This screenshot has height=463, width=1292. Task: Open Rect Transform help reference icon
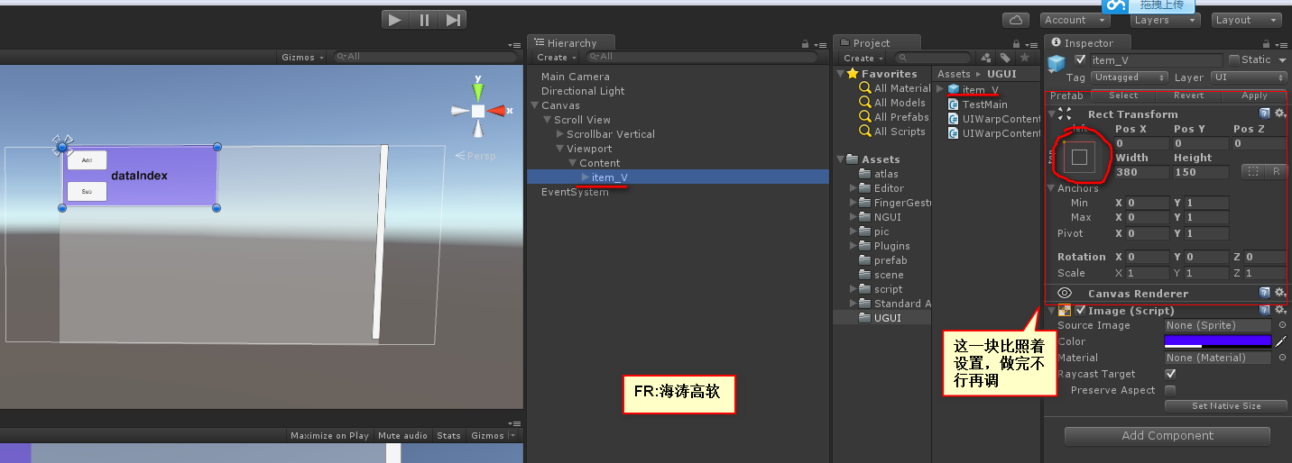click(x=1265, y=113)
